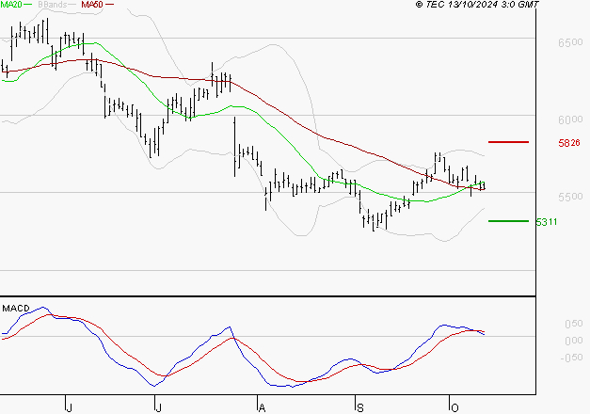Image resolution: width=590 pixels, height=414 pixels.
Task: Click the second J month label
Action: click(x=158, y=407)
